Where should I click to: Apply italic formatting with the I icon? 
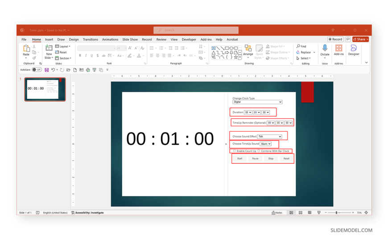[x=86, y=56]
